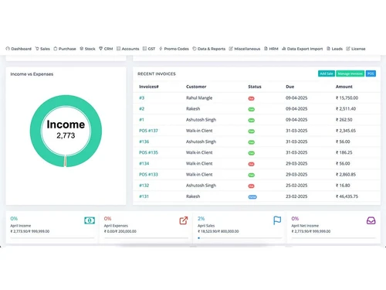
Task: Open the Dashboard menu
Action: [19, 49]
